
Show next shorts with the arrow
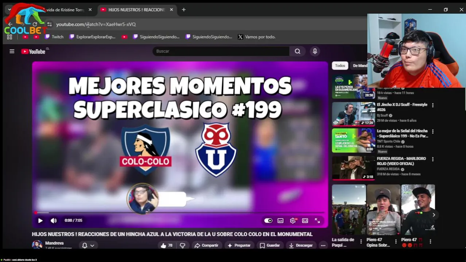point(434,215)
